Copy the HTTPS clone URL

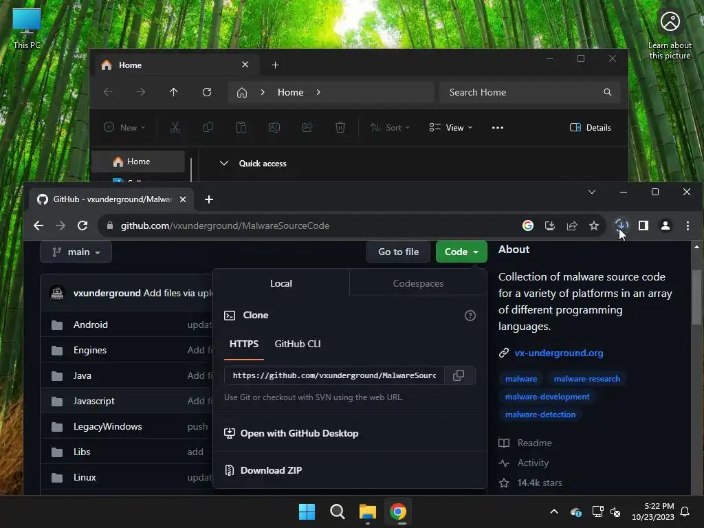459,375
